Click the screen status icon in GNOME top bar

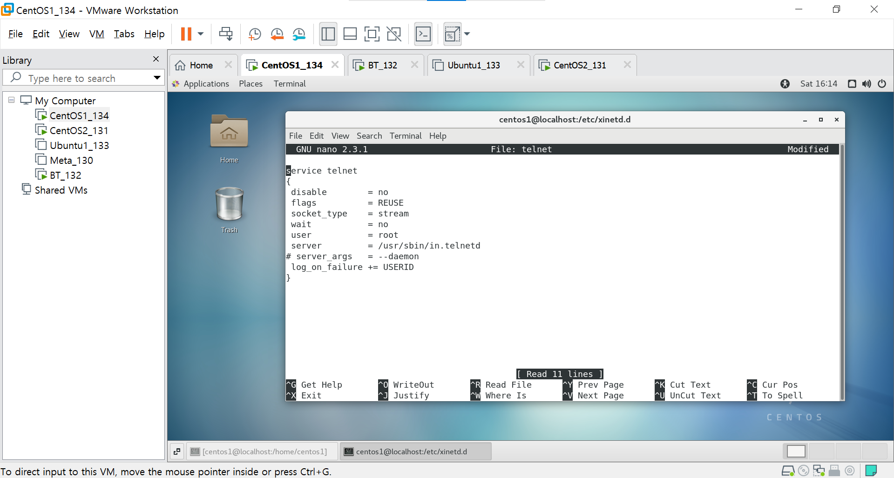(x=852, y=84)
